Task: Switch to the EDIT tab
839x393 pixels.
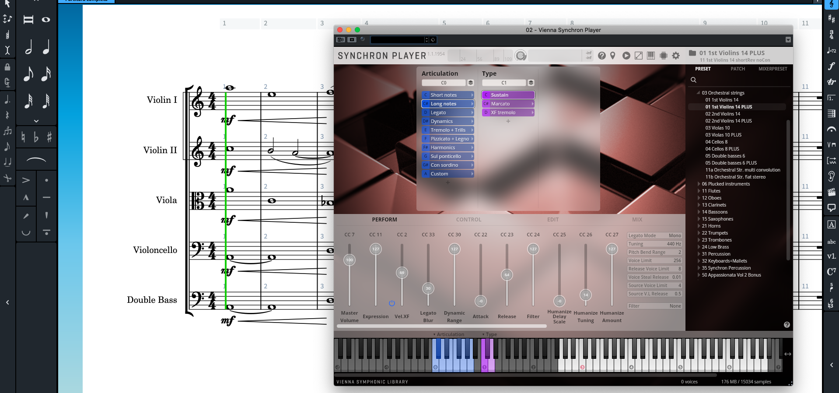Action: 553,220
